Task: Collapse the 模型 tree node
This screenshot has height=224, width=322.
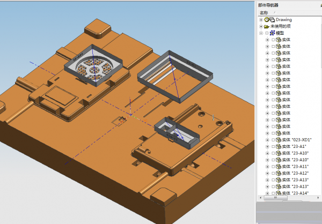Action: pyautogui.click(x=261, y=33)
